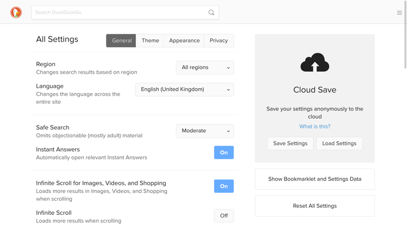Toggle the Infinite Scroll Off switch
The image size is (407, 229).
tap(224, 216)
